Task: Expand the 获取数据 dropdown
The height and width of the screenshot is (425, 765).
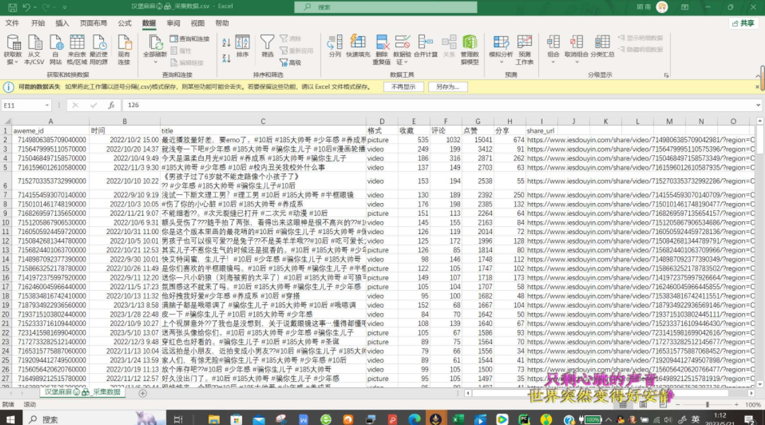Action: 13,62
